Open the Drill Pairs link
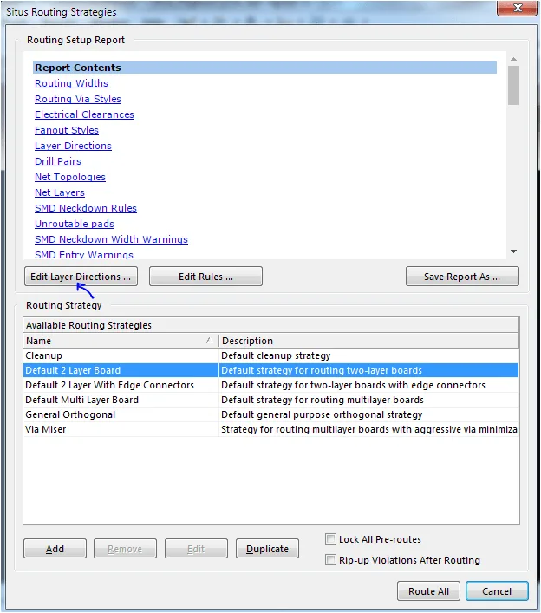This screenshot has height=613, width=541. (58, 161)
